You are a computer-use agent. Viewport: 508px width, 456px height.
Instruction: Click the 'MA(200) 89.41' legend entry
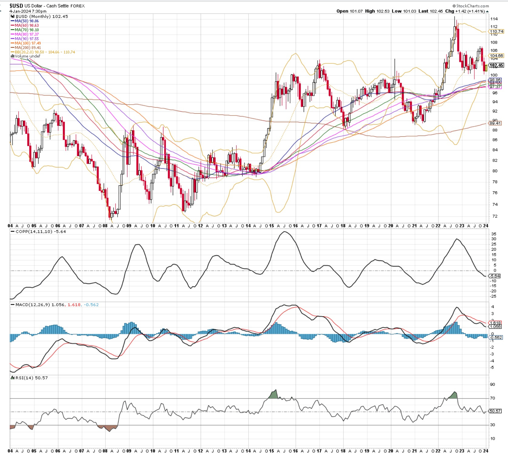[28, 48]
